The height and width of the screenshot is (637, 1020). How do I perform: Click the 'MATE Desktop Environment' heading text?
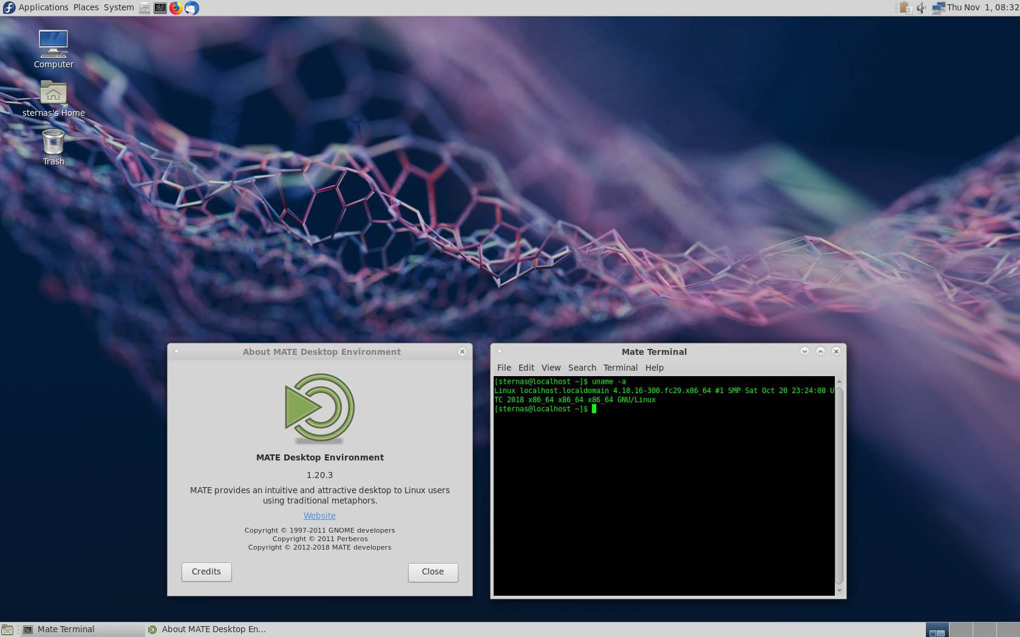[320, 457]
